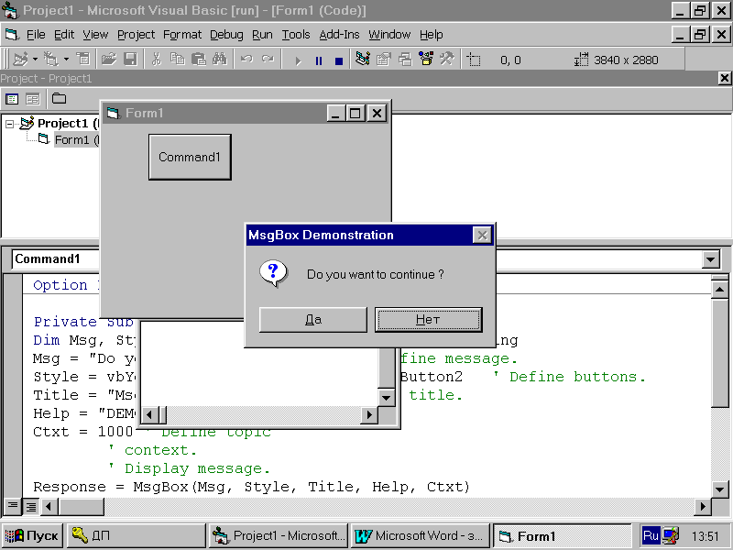Collapse the Project1 tree node
The image size is (733, 550).
click(x=9, y=124)
